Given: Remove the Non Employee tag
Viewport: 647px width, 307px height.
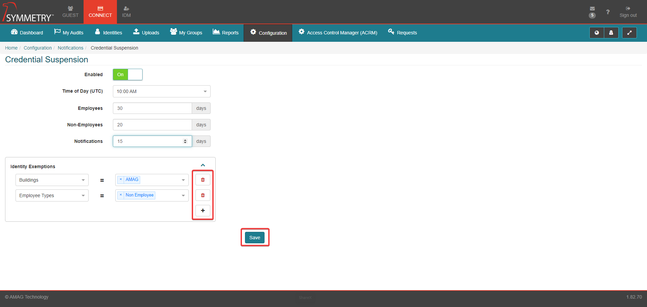Looking at the screenshot, I should pos(121,195).
